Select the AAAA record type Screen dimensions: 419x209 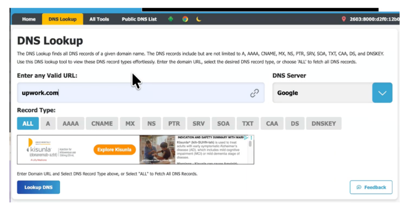click(71, 123)
